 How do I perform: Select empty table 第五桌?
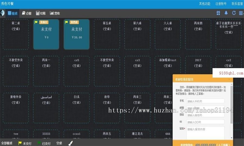click(x=107, y=34)
